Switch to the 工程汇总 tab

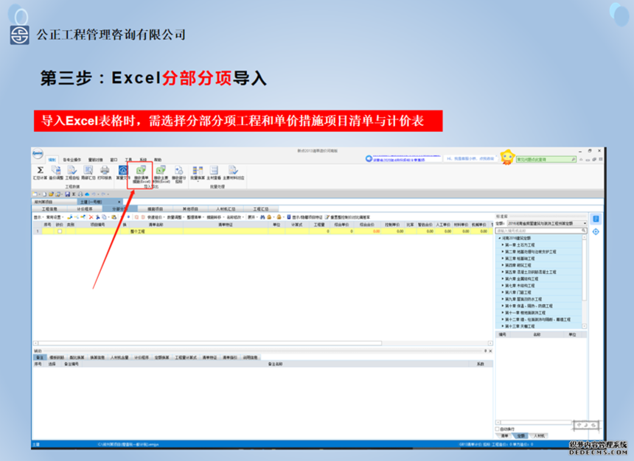coord(261,209)
